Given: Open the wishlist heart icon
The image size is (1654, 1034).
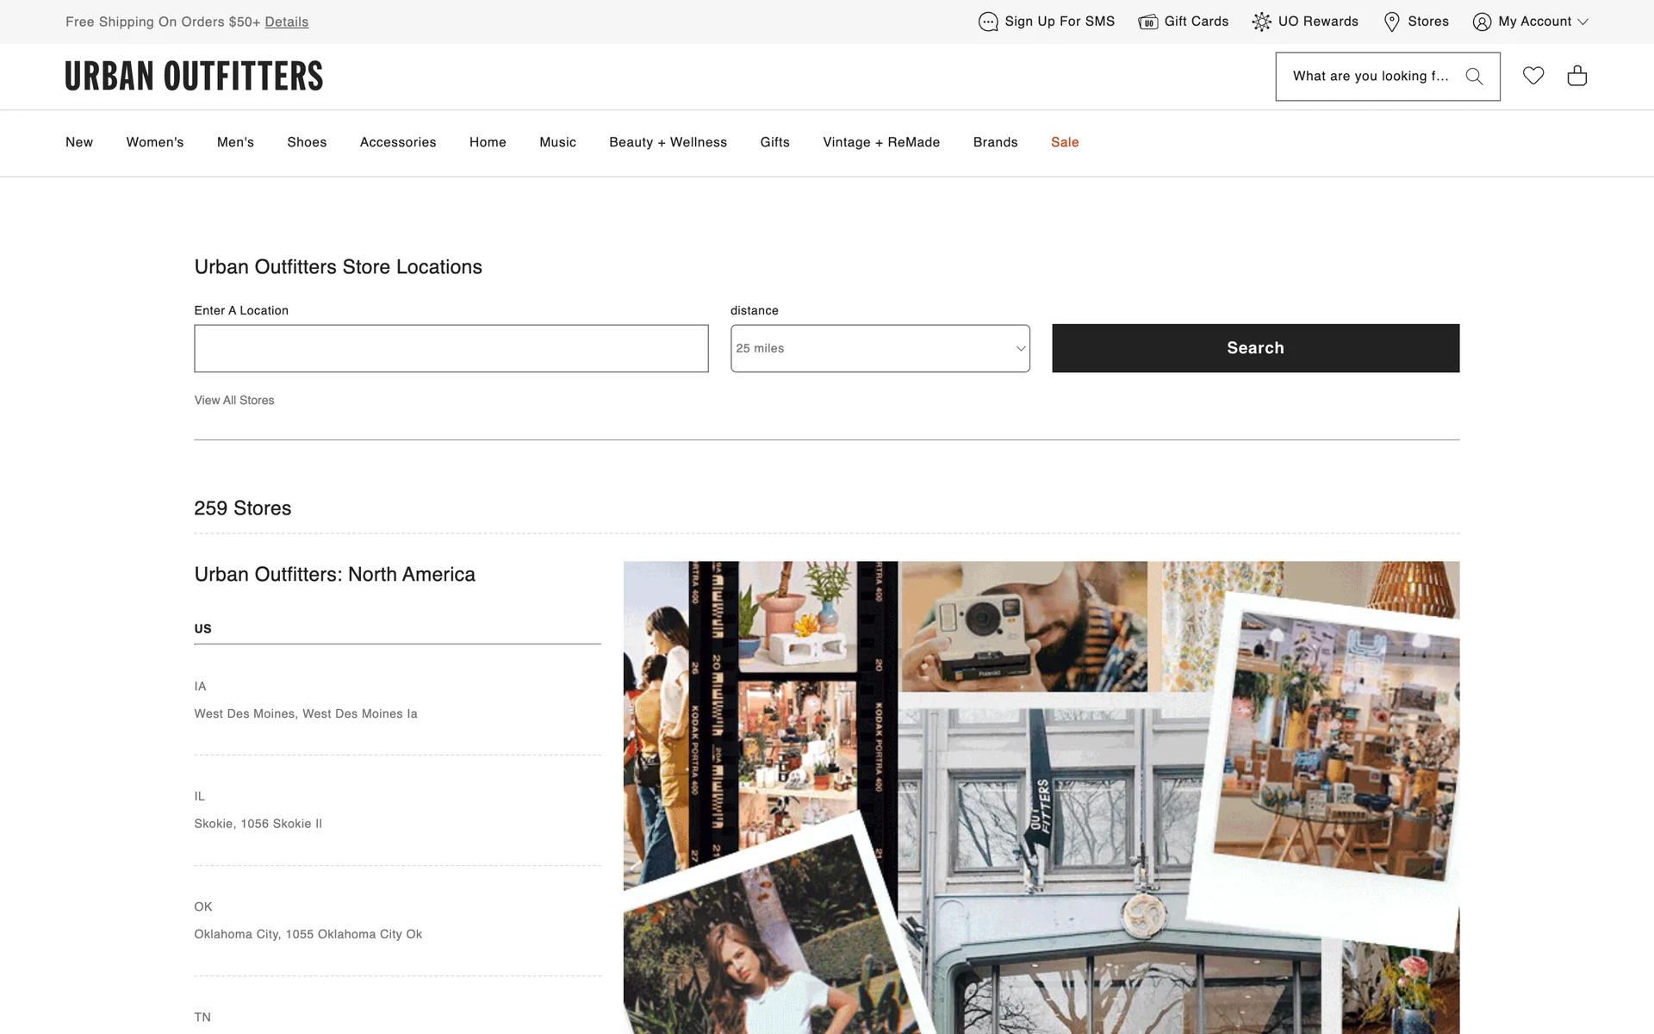Looking at the screenshot, I should tap(1533, 76).
